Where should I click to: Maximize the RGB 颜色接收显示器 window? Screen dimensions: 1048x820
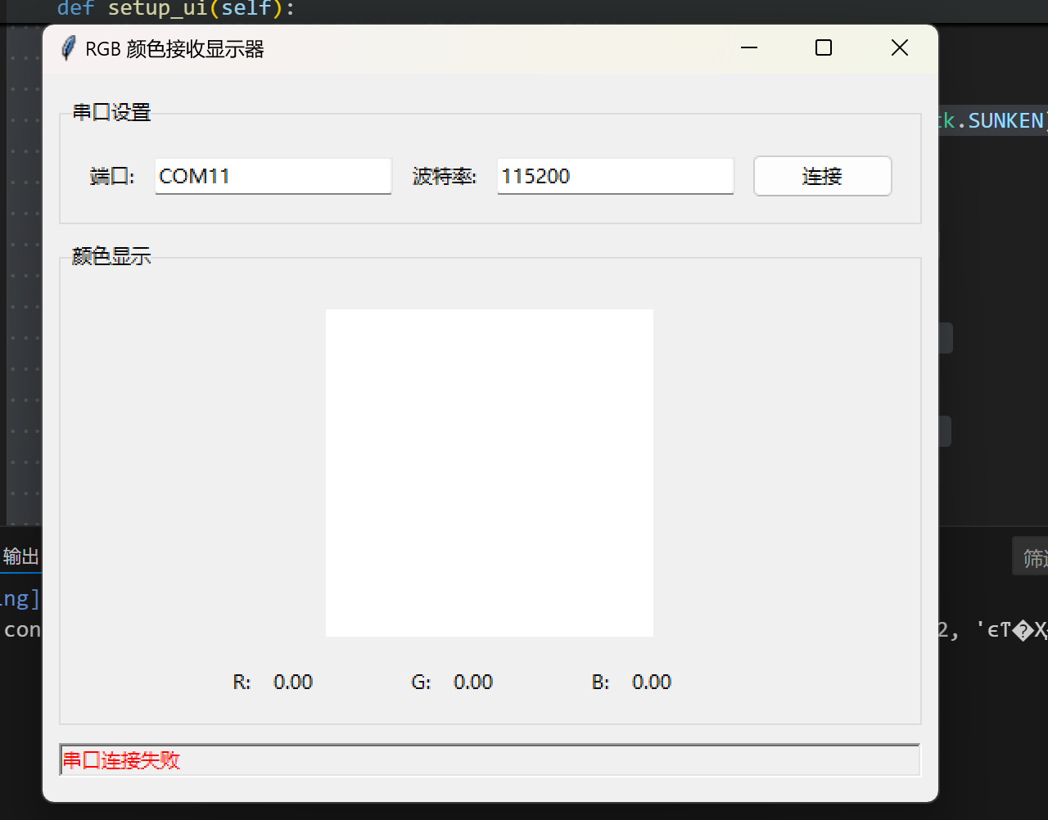824,48
